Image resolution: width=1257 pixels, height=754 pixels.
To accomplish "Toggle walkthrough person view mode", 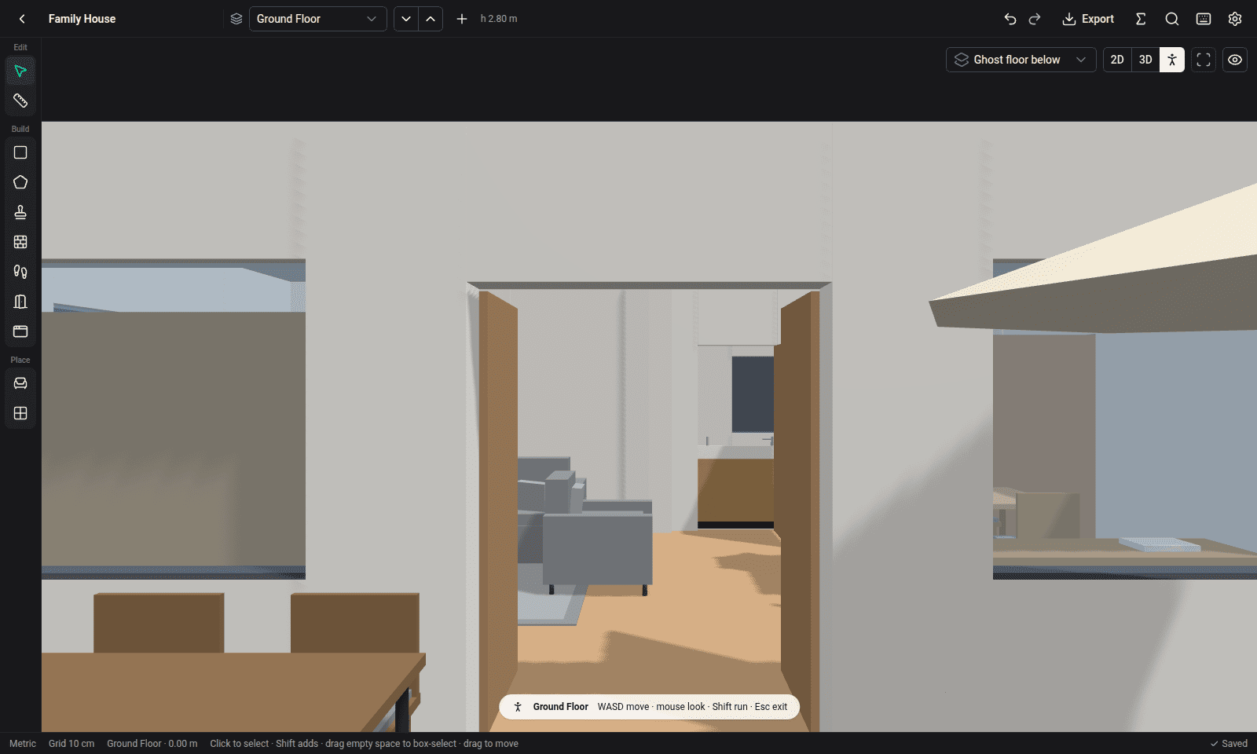I will [x=1172, y=60].
